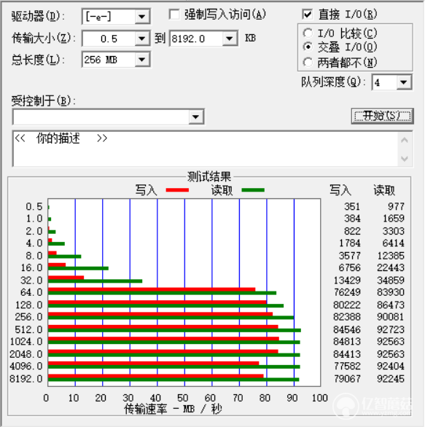Click the 64.0 write bar in chart
Screen dimensions: 425x427
click(152, 289)
